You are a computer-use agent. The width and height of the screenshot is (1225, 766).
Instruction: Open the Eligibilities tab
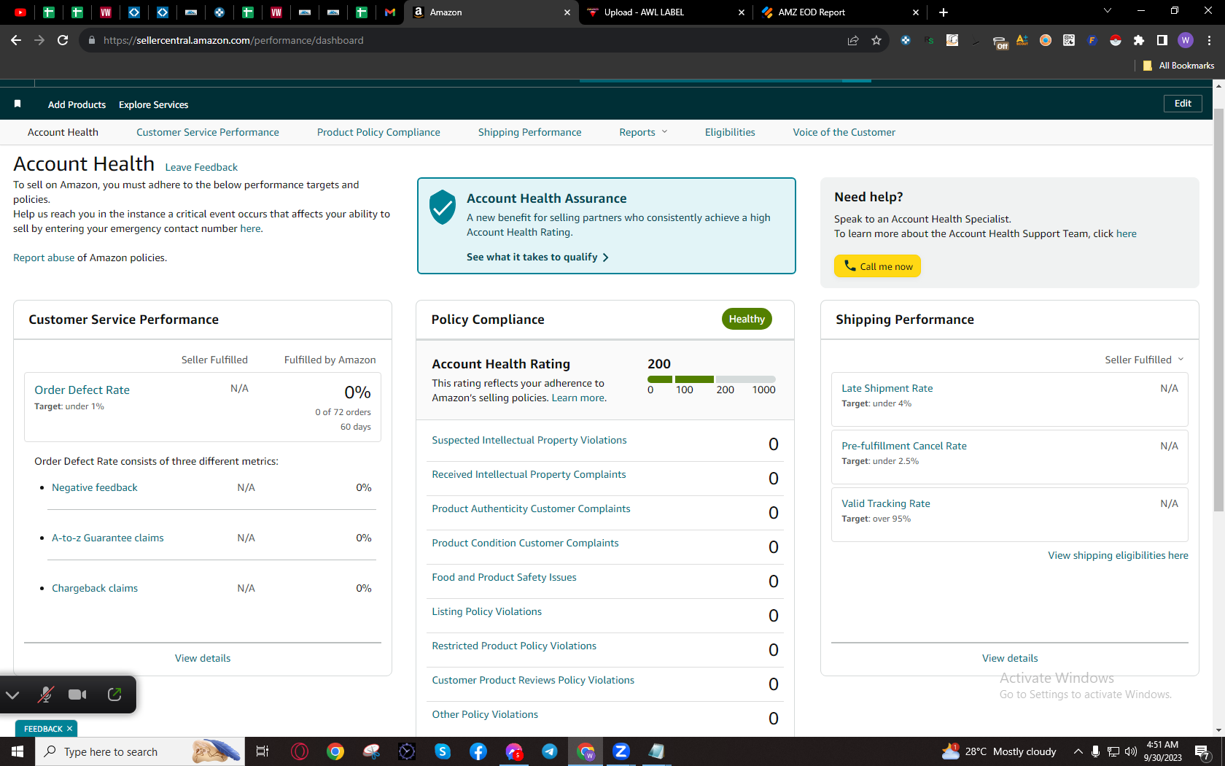coord(730,132)
